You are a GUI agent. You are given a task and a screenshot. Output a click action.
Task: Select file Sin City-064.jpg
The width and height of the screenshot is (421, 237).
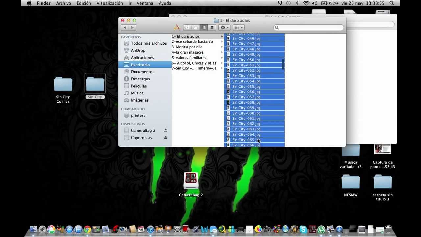[x=254, y=134]
